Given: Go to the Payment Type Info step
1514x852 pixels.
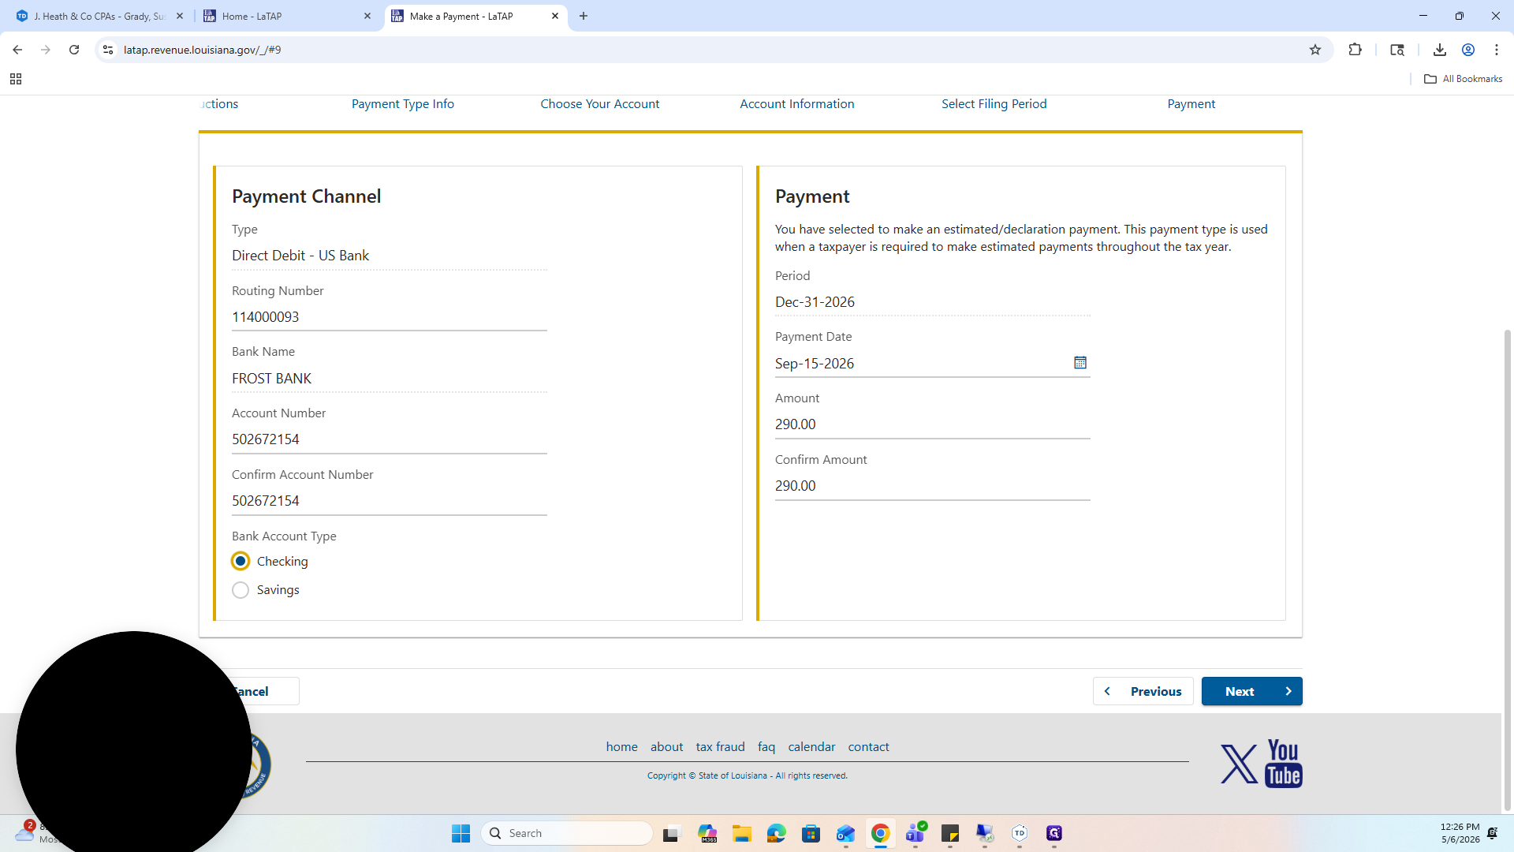Looking at the screenshot, I should [x=403, y=103].
